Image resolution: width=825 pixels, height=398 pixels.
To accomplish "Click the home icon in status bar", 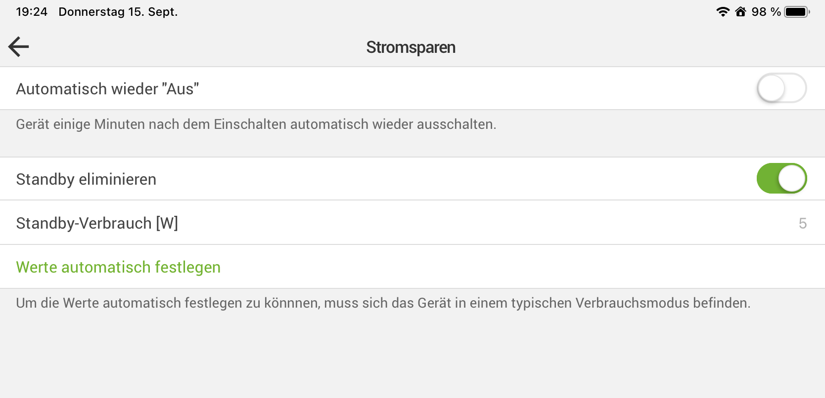I will point(740,12).
